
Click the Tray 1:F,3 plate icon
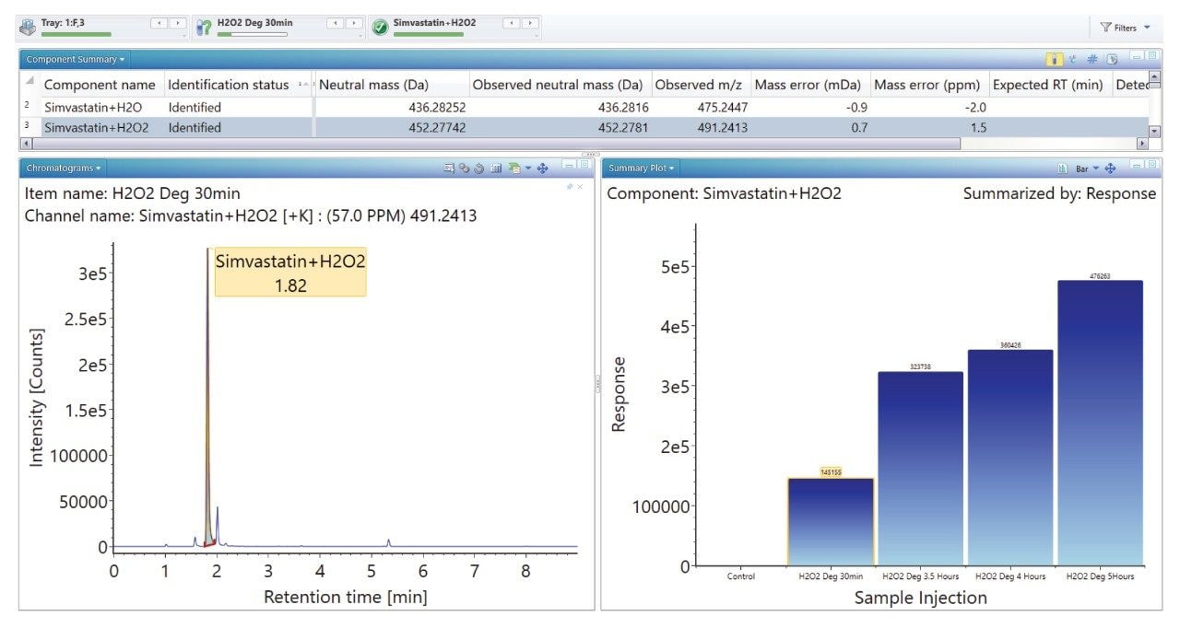(x=28, y=27)
